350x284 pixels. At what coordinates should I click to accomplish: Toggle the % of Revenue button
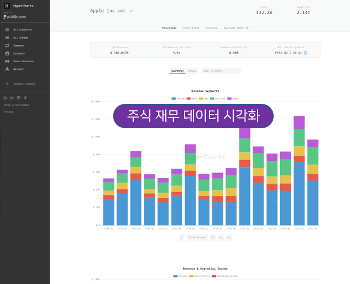[x=197, y=237]
